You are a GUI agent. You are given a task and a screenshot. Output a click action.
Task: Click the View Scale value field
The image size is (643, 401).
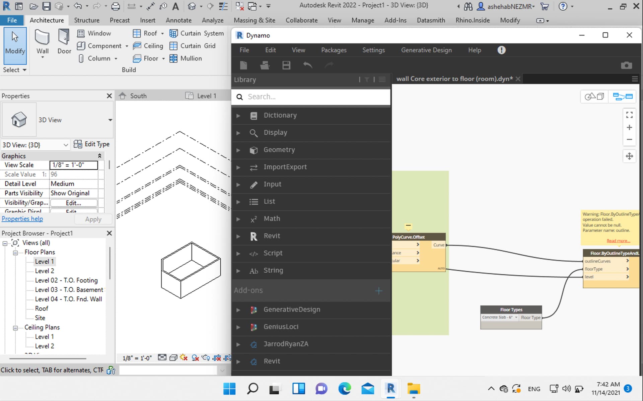[x=74, y=165]
